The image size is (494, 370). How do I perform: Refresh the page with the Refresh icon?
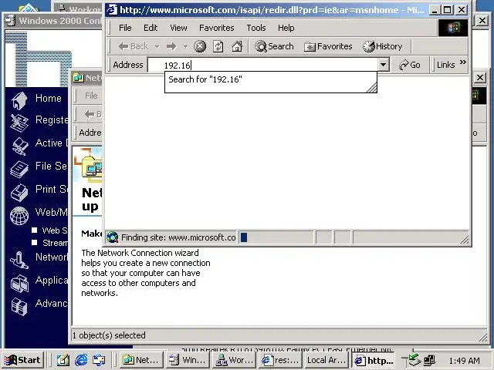[x=218, y=46]
